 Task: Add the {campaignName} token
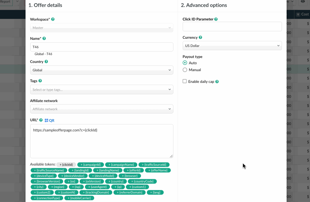point(121,165)
